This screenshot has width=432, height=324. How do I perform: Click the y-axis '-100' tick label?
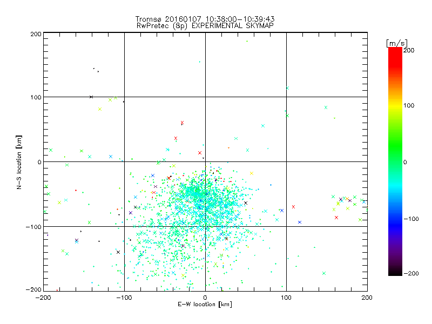pyautogui.click(x=33, y=227)
